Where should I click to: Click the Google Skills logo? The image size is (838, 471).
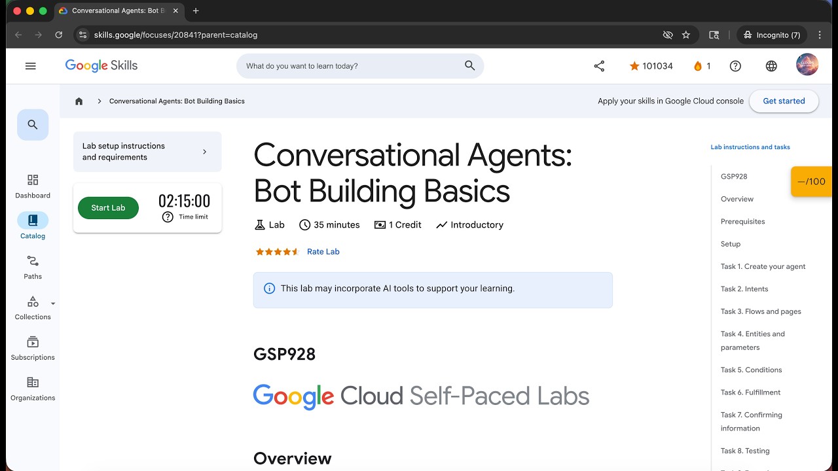(101, 65)
